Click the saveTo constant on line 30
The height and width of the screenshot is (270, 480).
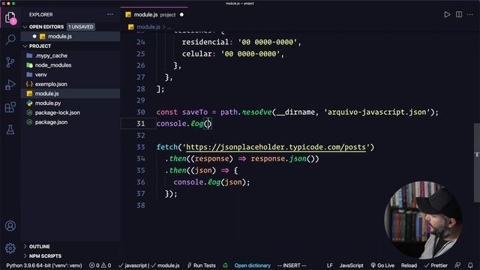(x=195, y=112)
